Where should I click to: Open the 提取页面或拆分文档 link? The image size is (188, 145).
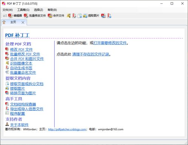[27, 84]
